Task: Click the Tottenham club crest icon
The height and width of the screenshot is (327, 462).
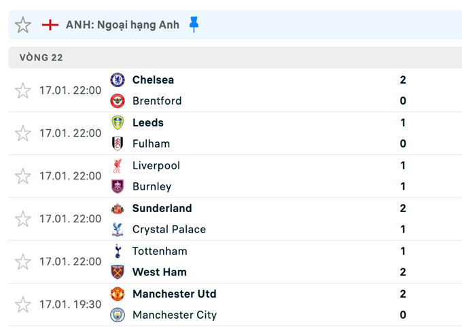Action: pos(118,251)
